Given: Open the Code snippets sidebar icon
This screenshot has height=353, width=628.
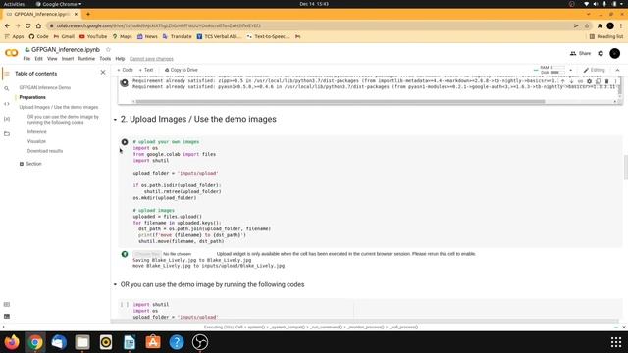Looking at the screenshot, I should coord(7,104).
